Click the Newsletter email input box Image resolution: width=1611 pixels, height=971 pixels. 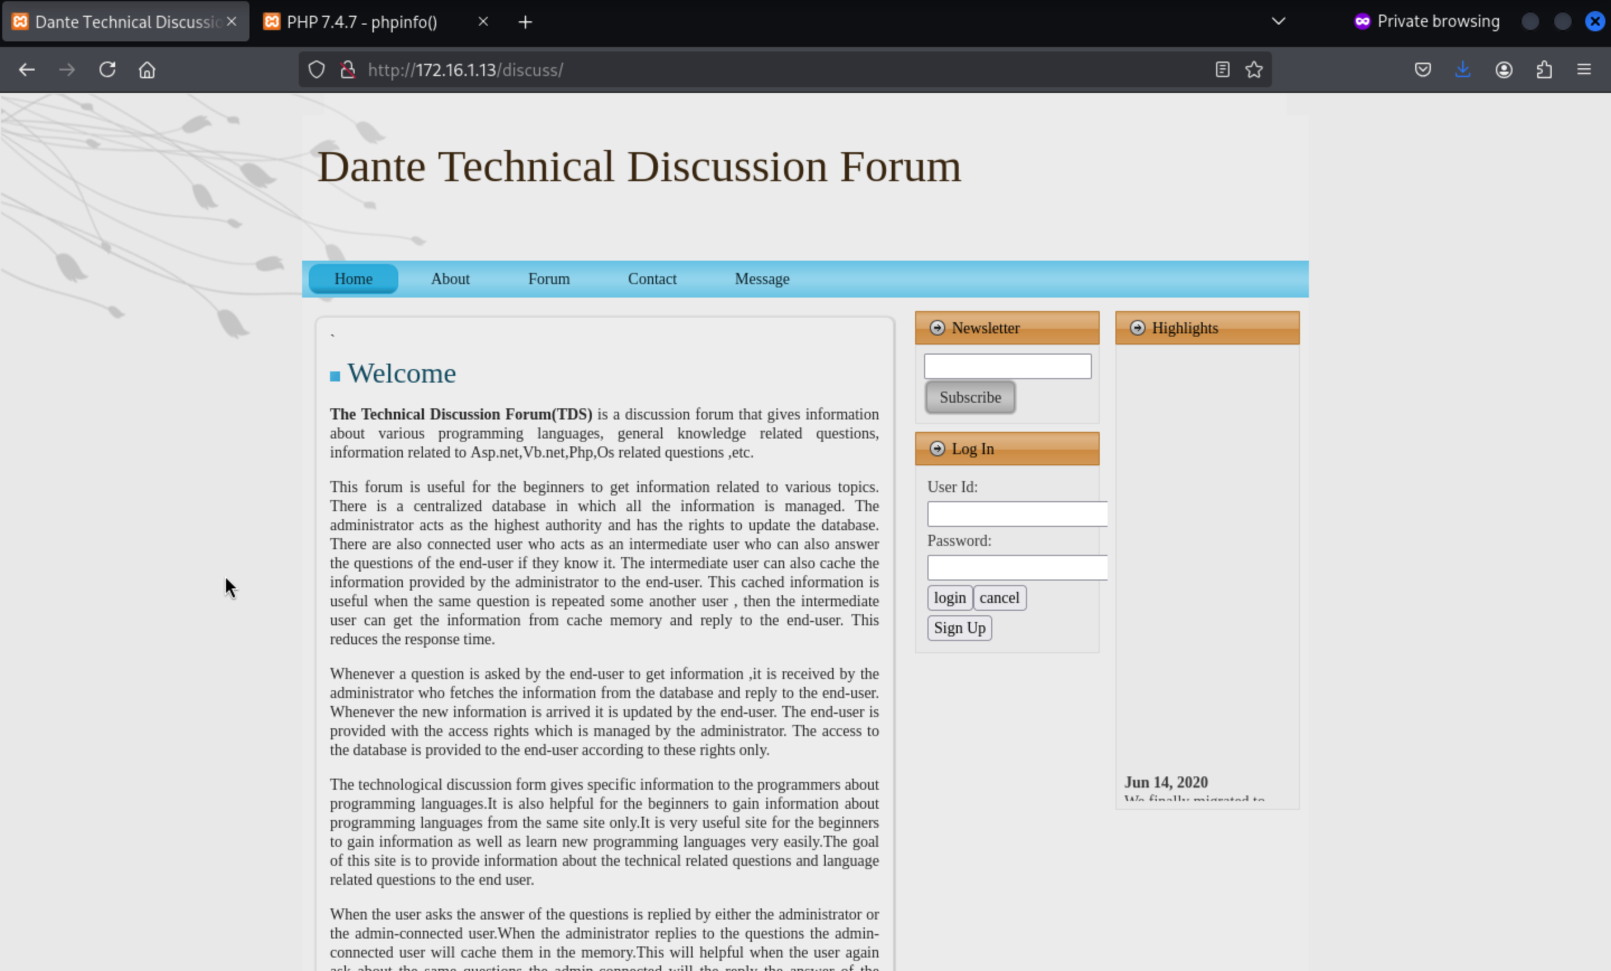click(1007, 366)
